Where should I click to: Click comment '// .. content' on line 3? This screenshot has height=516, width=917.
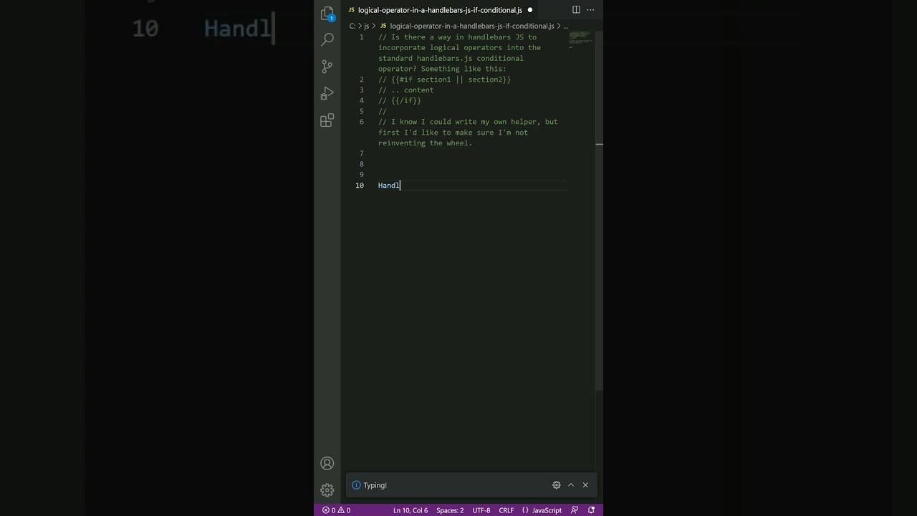click(406, 90)
